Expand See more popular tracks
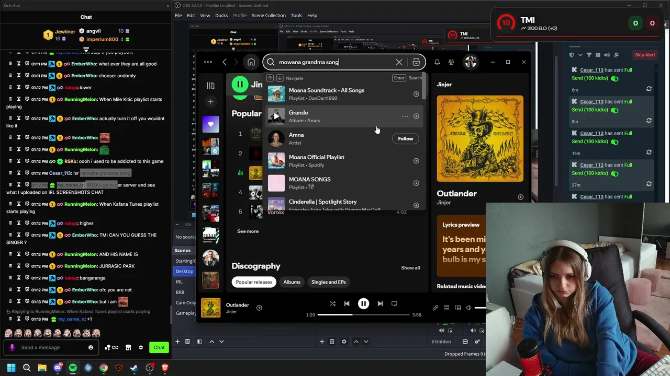Viewport: 670px width, 376px height. coord(248,231)
